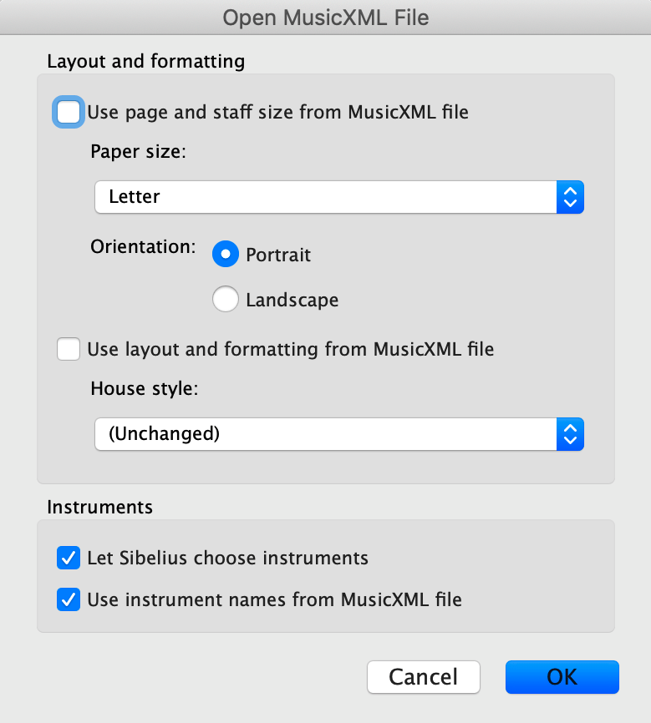Enable "Use layout and formatting from MusicXML file"
The width and height of the screenshot is (651, 723).
[x=69, y=349]
